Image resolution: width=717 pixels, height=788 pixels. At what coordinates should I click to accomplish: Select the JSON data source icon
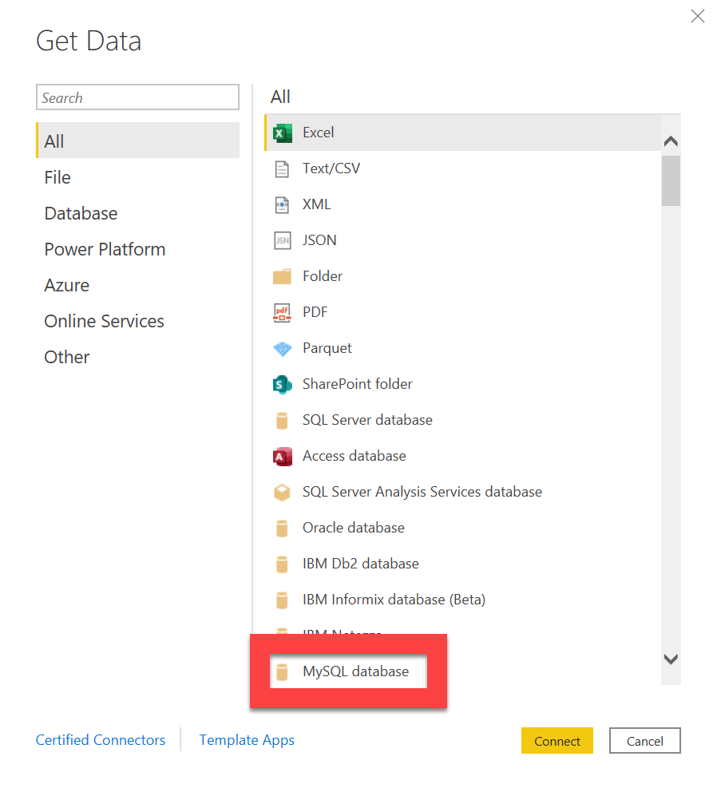(x=319, y=240)
